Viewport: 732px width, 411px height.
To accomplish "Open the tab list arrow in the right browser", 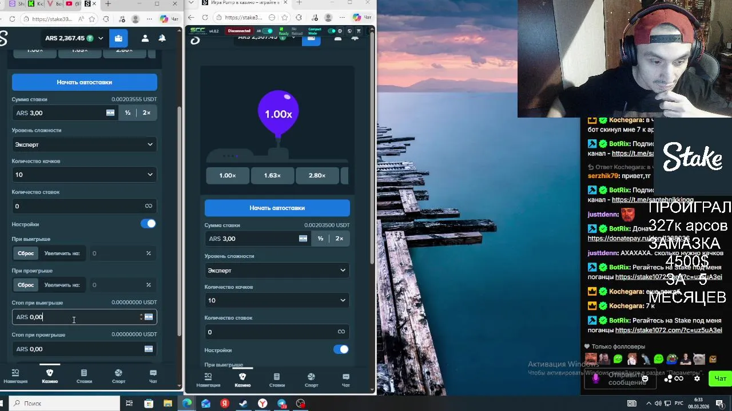I will click(x=192, y=3).
